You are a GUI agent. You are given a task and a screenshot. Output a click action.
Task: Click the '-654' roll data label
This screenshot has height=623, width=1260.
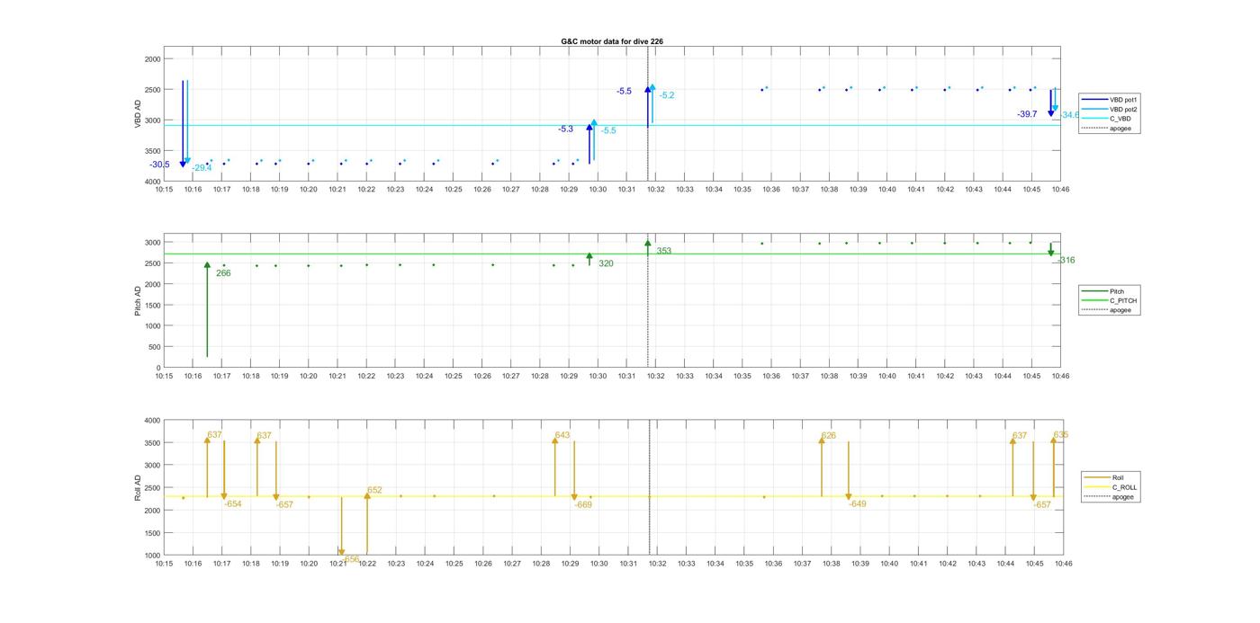coord(232,504)
